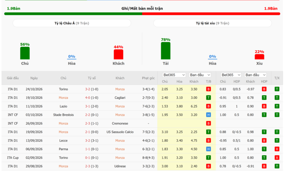
Task: Click the 2.05 home odds in Torino row
Action: tap(165, 89)
